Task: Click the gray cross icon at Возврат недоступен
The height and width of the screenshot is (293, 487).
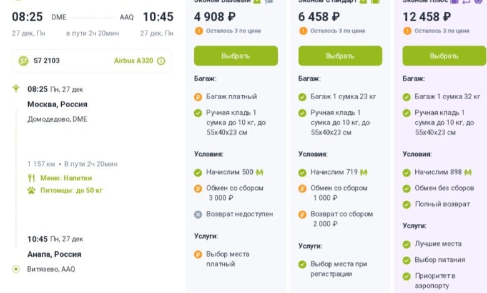Action: [198, 214]
